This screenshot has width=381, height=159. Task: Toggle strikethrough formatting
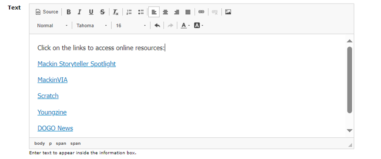[103, 12]
